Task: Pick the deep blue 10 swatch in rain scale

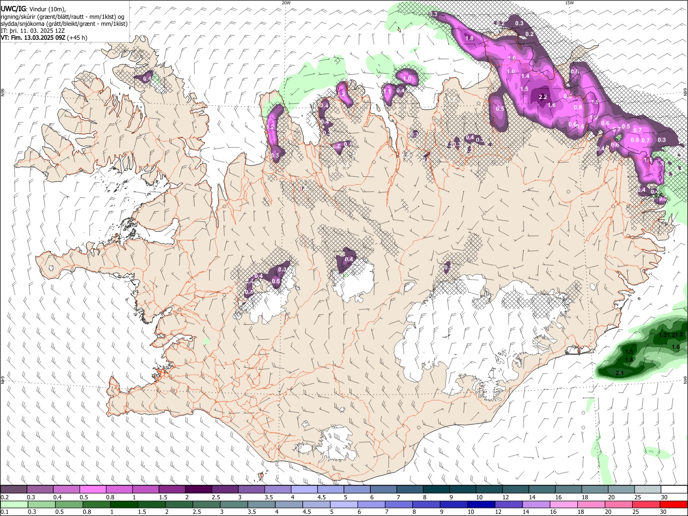Action: coord(481,505)
